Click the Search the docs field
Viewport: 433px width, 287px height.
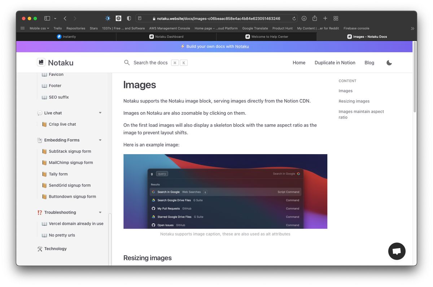tap(150, 63)
